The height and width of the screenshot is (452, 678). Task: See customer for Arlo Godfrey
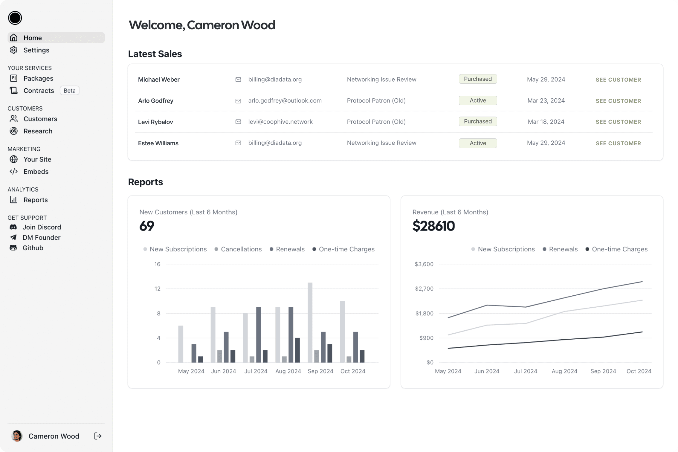(618, 101)
